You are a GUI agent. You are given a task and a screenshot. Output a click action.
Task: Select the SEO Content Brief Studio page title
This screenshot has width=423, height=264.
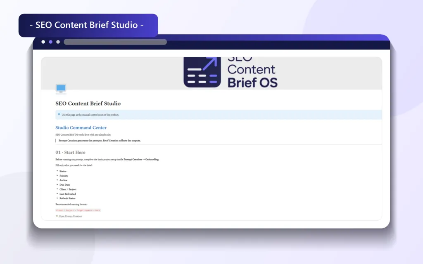coord(88,104)
